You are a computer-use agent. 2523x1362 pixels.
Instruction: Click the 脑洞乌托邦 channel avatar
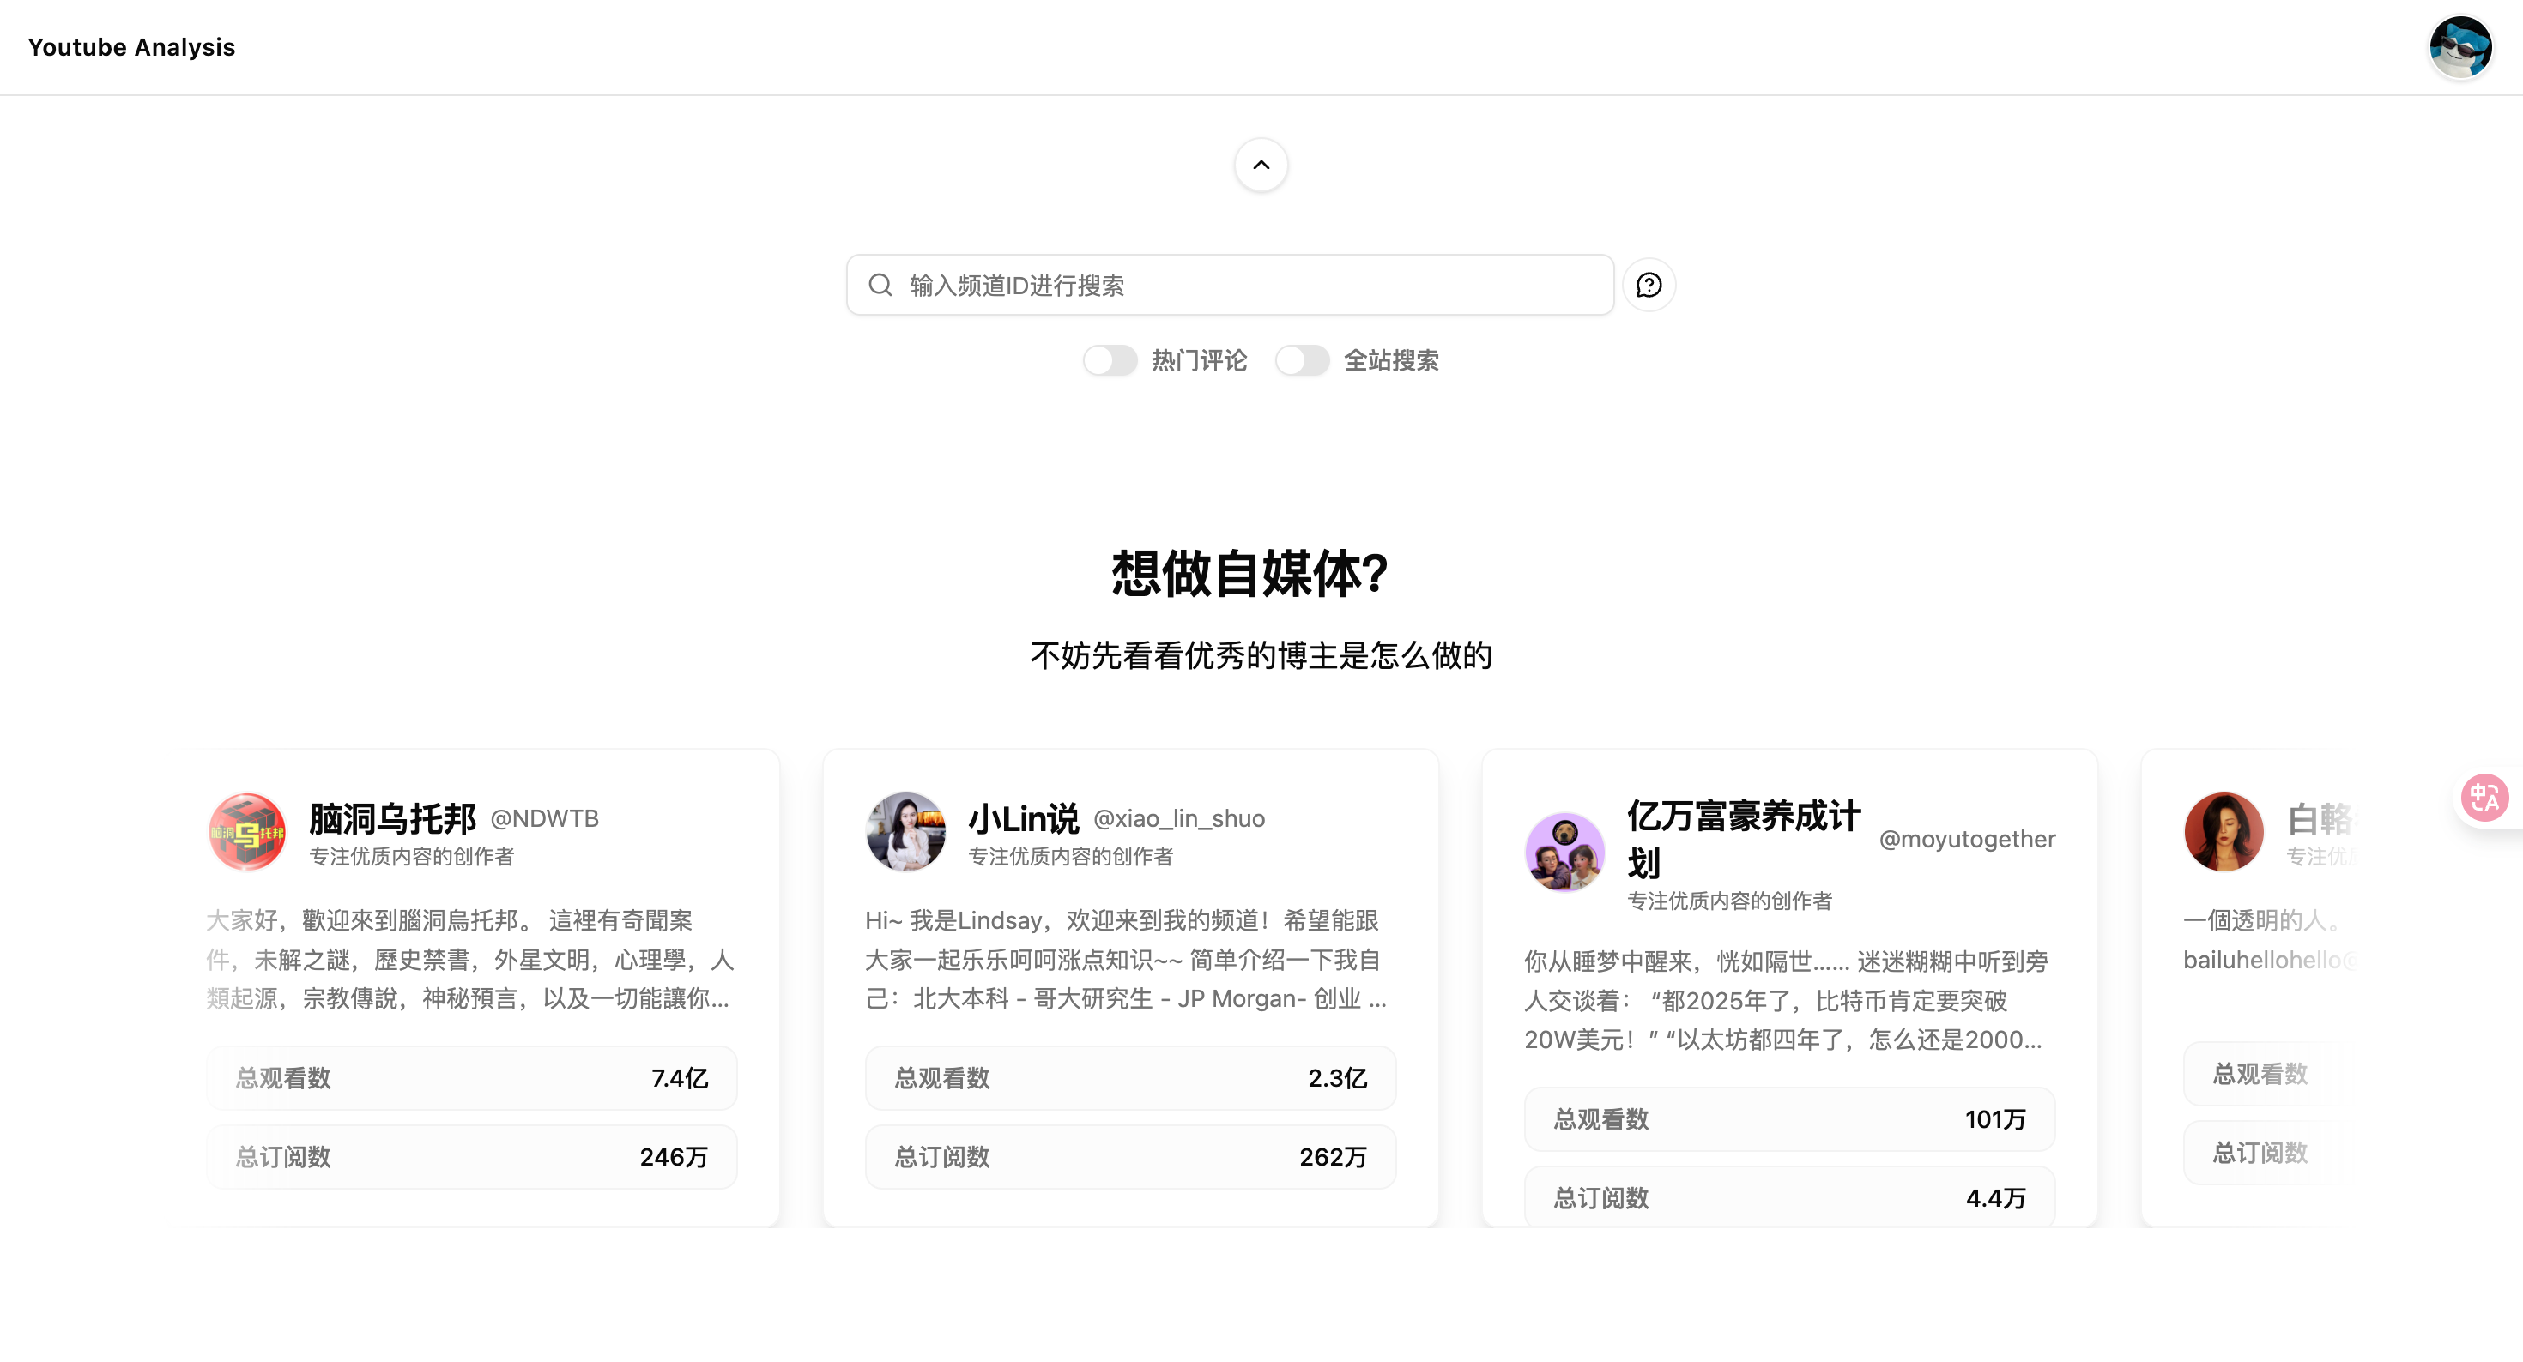(x=247, y=831)
